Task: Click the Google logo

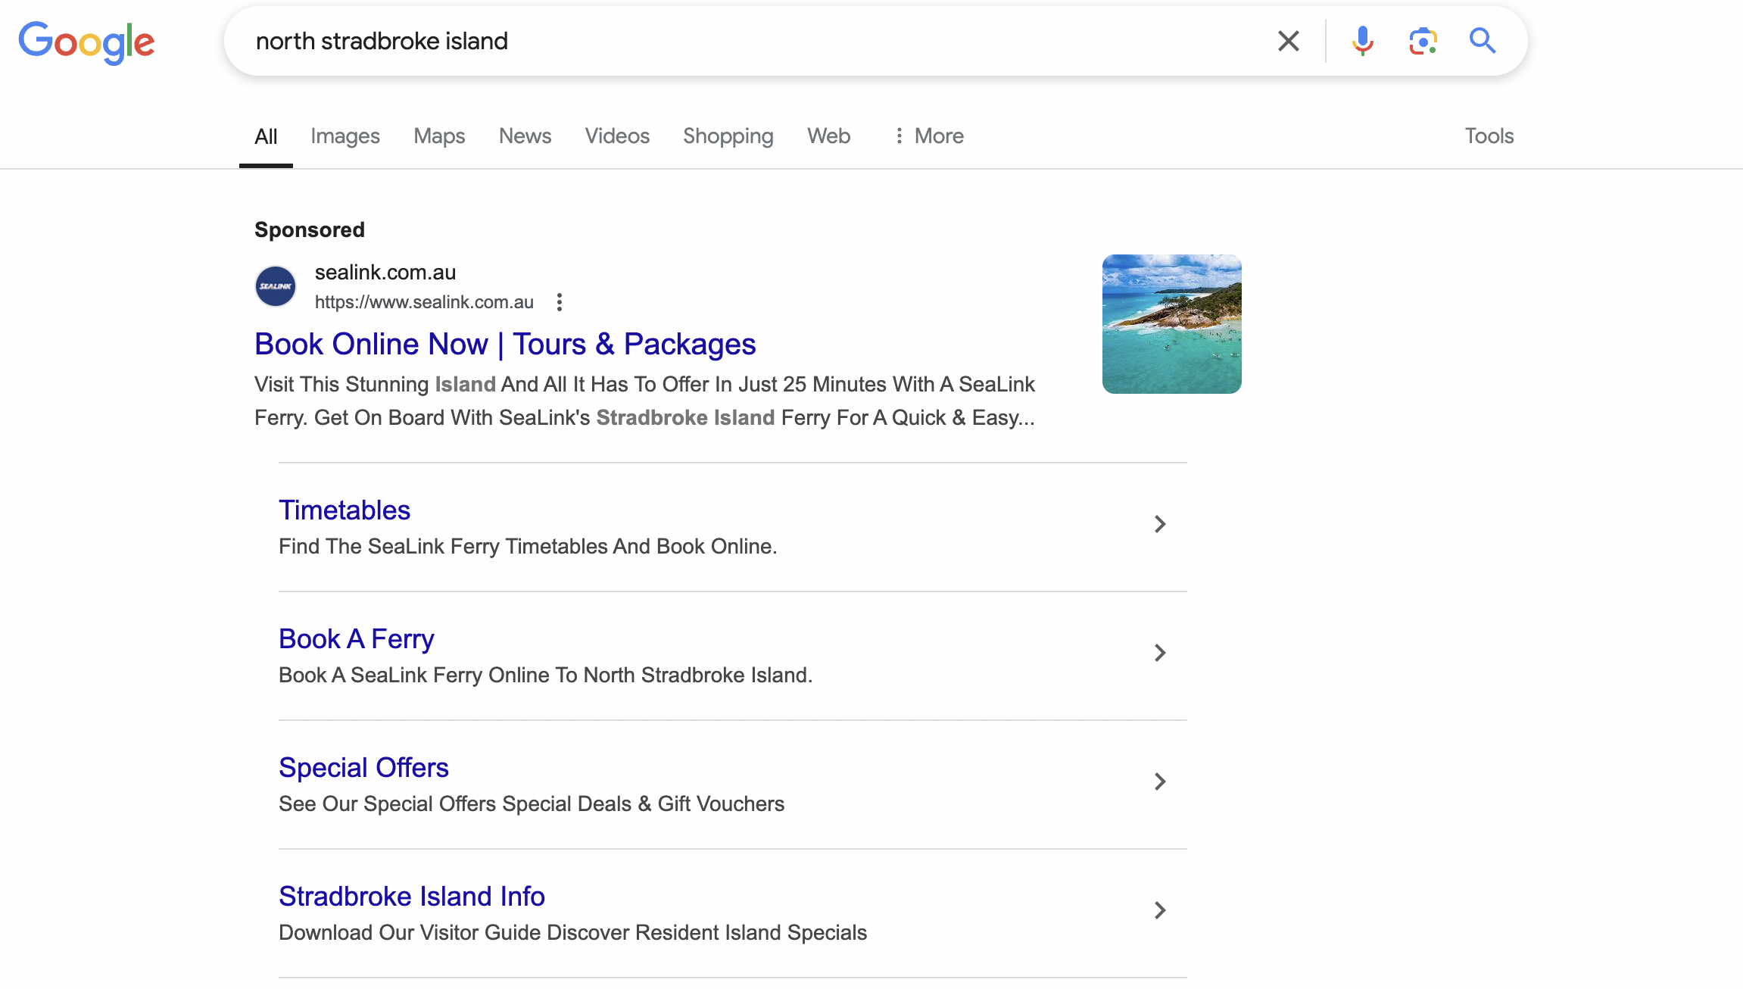Action: point(86,42)
